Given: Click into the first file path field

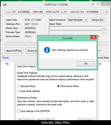Looking at the screenshot, I should coord(75,28).
